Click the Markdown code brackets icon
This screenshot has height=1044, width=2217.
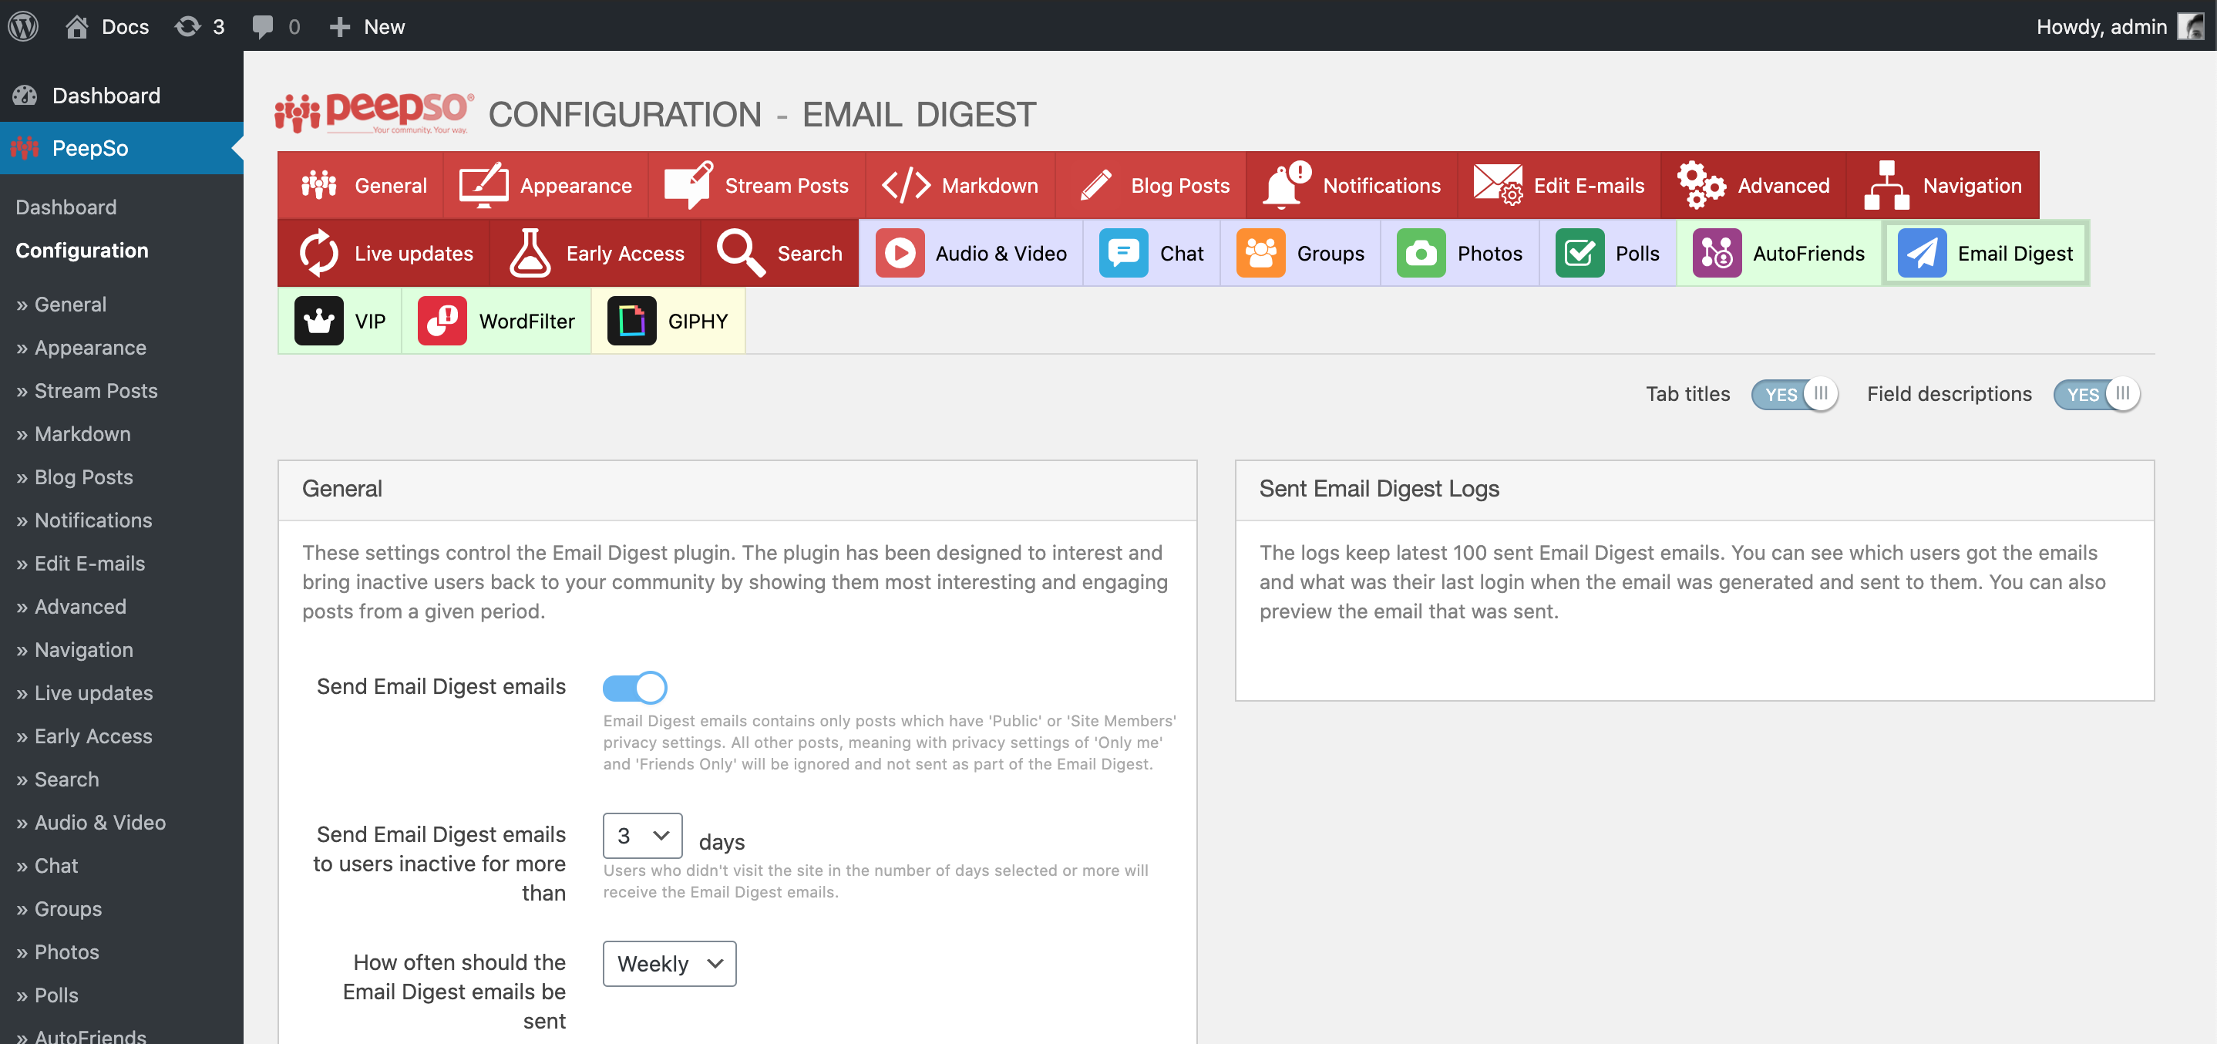pyautogui.click(x=907, y=185)
